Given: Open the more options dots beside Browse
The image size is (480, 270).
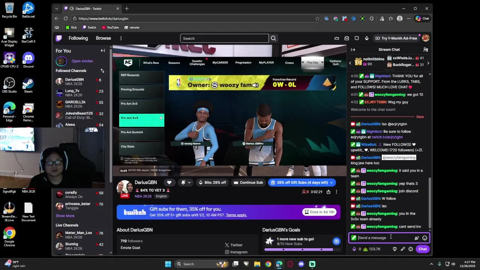Looking at the screenshot, I should point(121,38).
